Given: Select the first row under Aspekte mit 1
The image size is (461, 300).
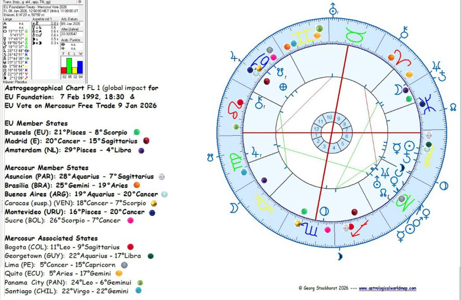Looking at the screenshot, I should pos(42,24).
